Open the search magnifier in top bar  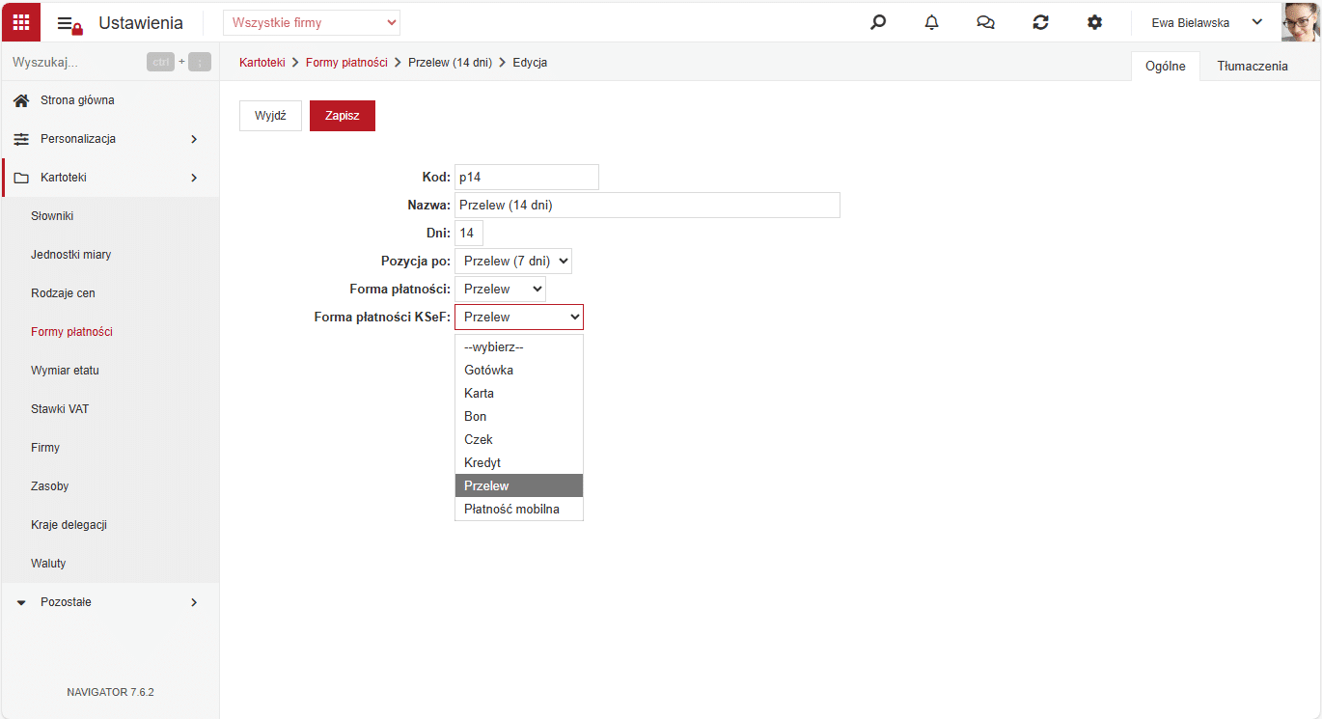878,22
